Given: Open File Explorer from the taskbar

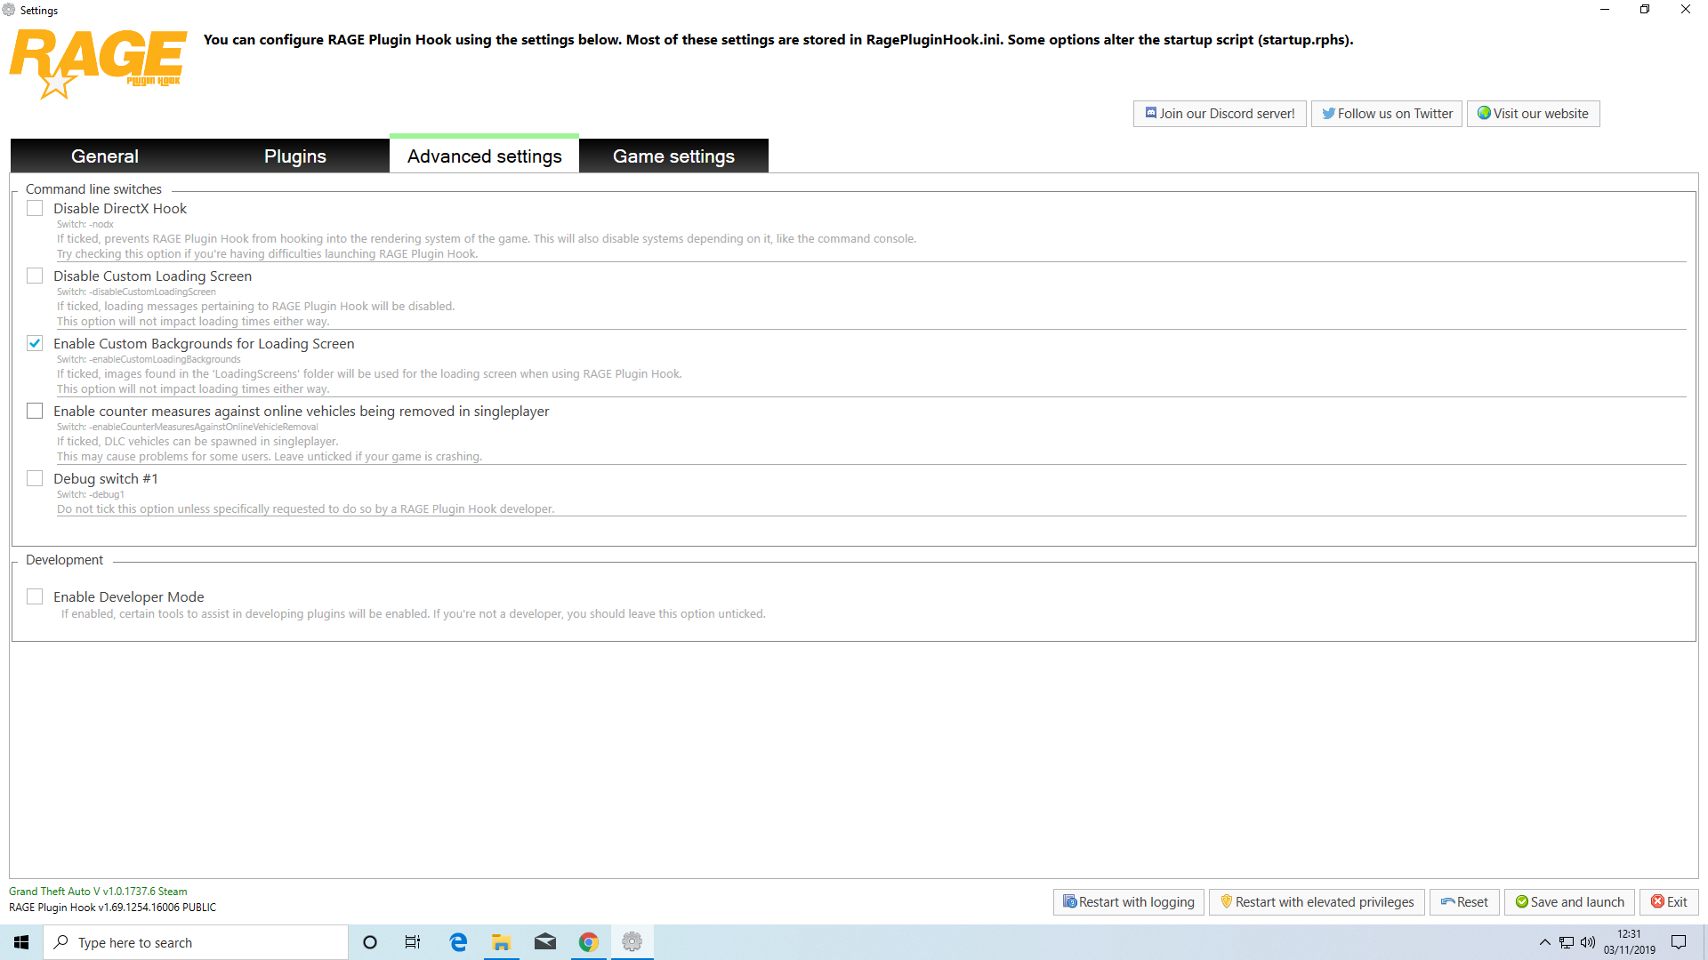Looking at the screenshot, I should point(502,942).
